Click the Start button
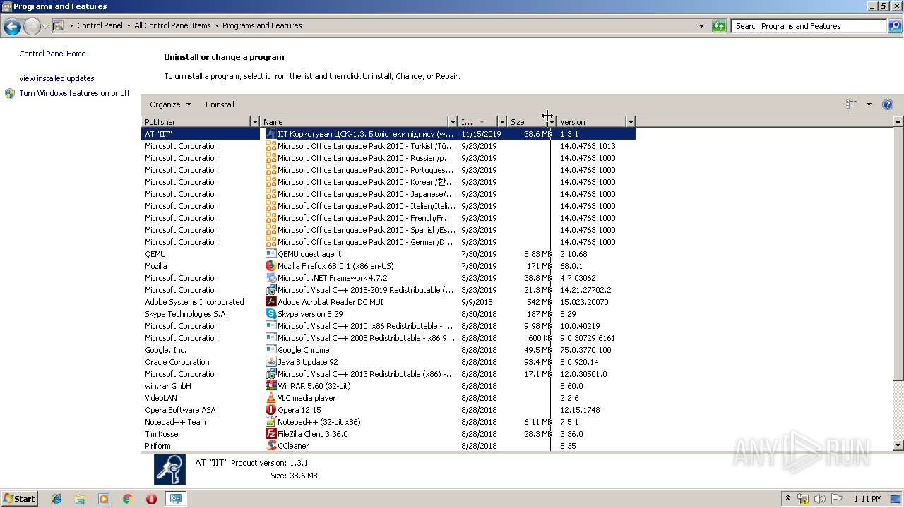Viewport: 904px width, 508px height. (19, 498)
